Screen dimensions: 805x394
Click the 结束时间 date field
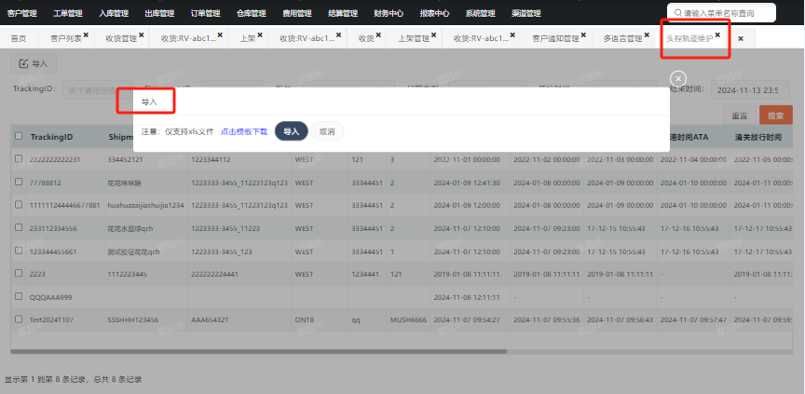pos(749,90)
